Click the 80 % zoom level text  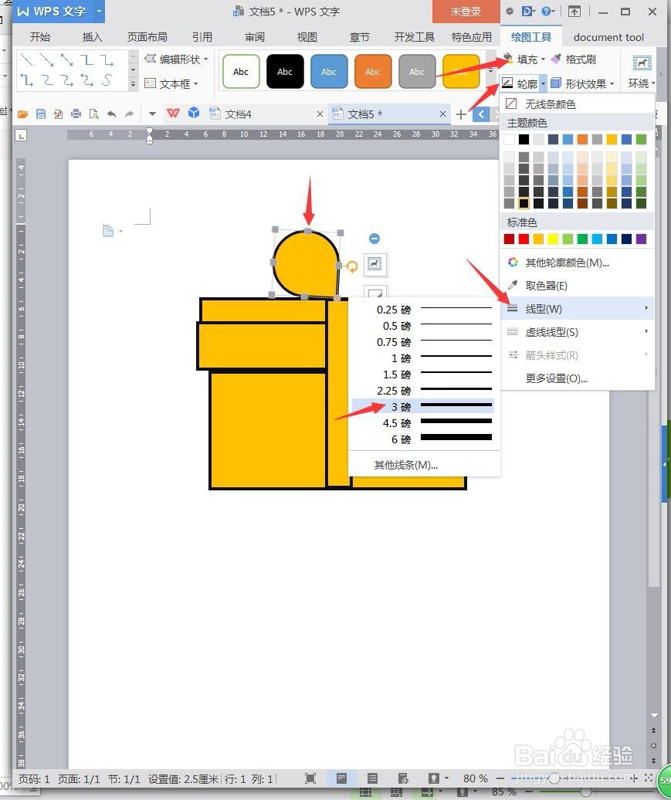476,778
